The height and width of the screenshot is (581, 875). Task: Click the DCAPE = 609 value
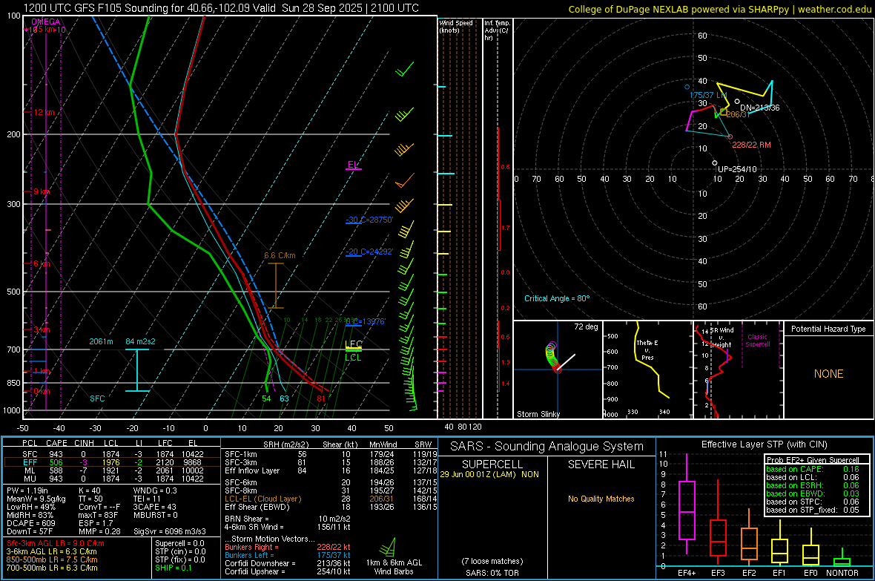pos(30,523)
